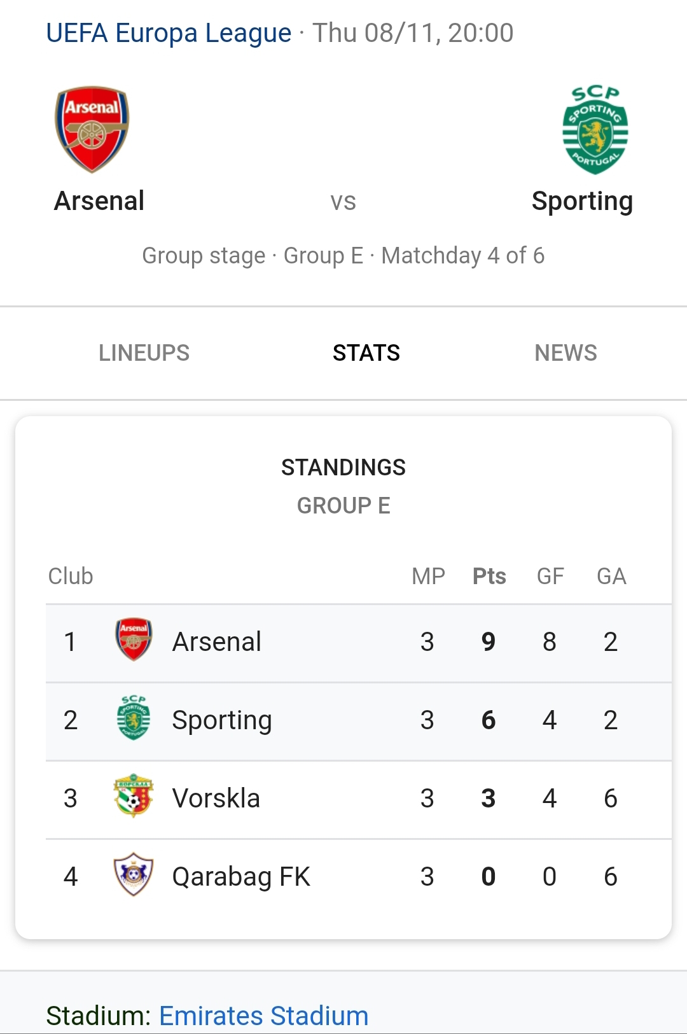Viewport: 687px width, 1034px height.
Task: Select Vorskla name in standings
Action: coord(216,798)
